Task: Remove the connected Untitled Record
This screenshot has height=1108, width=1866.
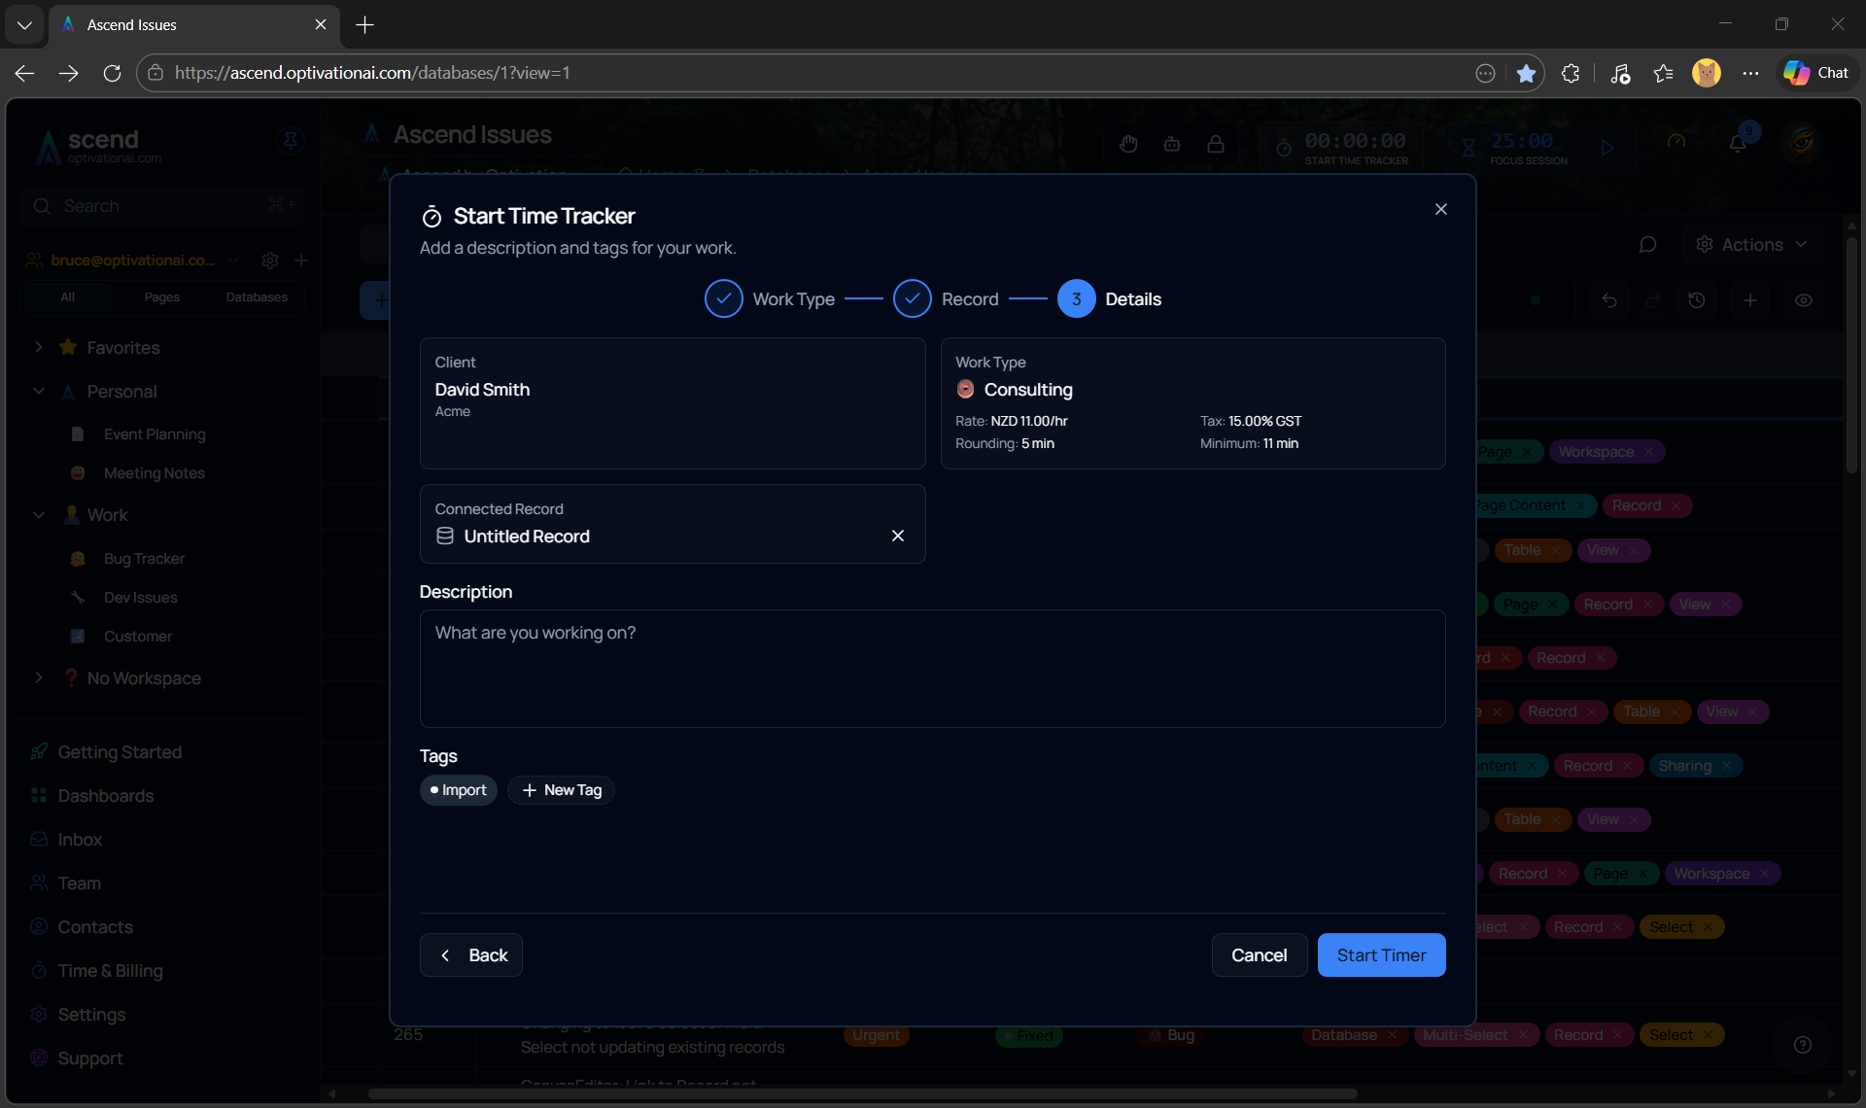Action: coord(898,536)
